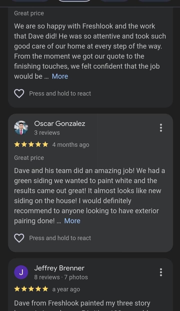Expand 'More' after 'pairing done!' in Oscar's review
Viewport: 180px width, 311px height.
pyautogui.click(x=72, y=221)
